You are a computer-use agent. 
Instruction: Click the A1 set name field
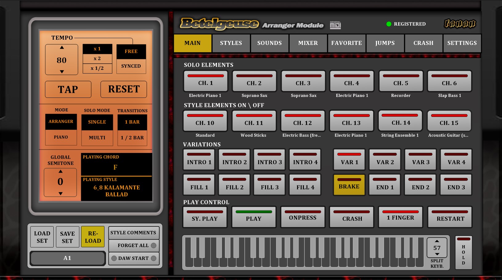pos(67,258)
